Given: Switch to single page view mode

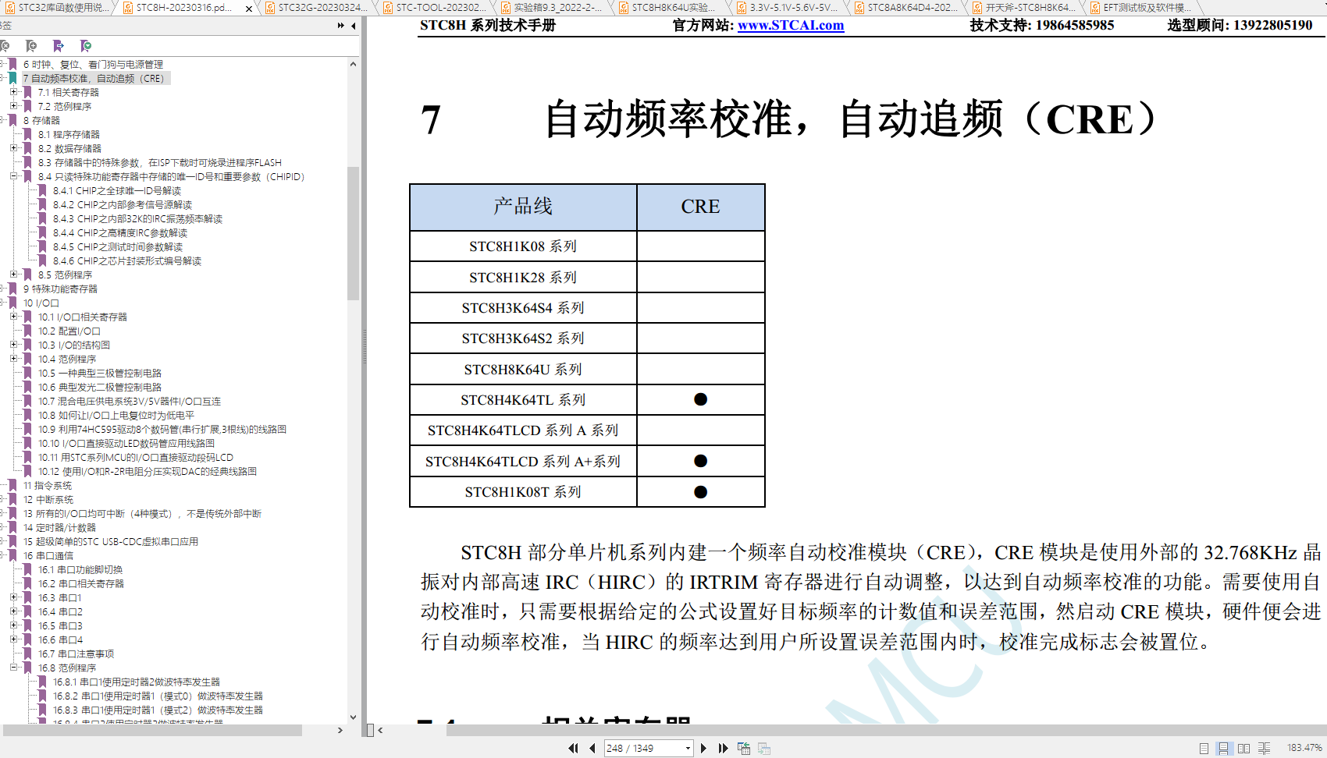Looking at the screenshot, I should click(x=1204, y=748).
